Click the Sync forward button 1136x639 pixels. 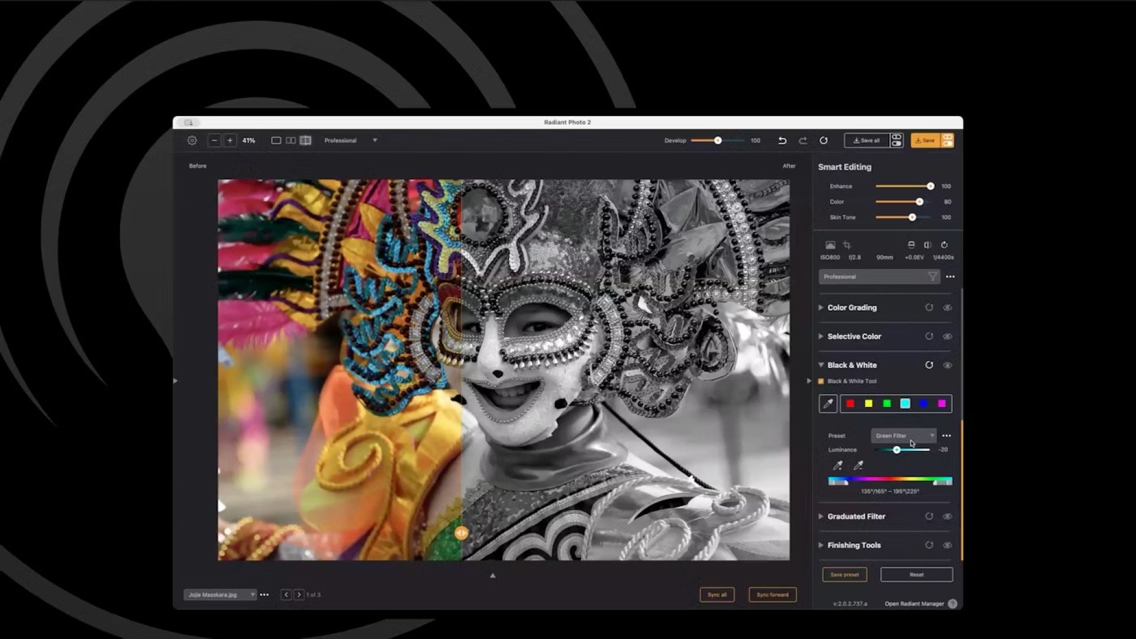(772, 595)
